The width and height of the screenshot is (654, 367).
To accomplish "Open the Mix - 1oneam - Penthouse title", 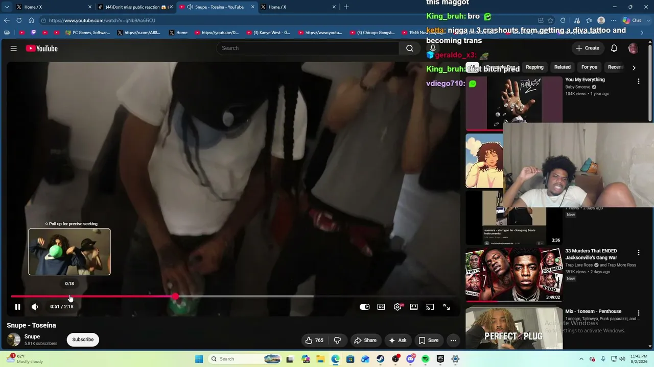I will 593,311.
